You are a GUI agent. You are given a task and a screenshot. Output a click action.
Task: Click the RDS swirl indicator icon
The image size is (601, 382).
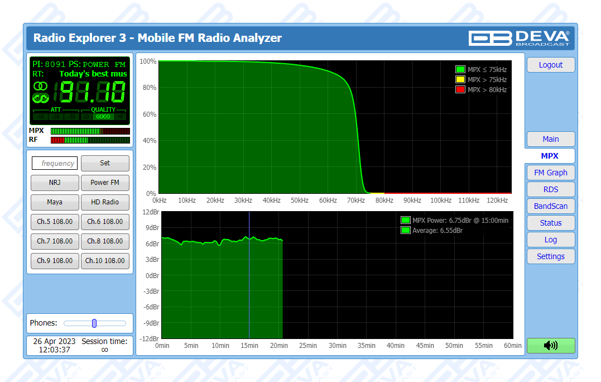[x=40, y=98]
